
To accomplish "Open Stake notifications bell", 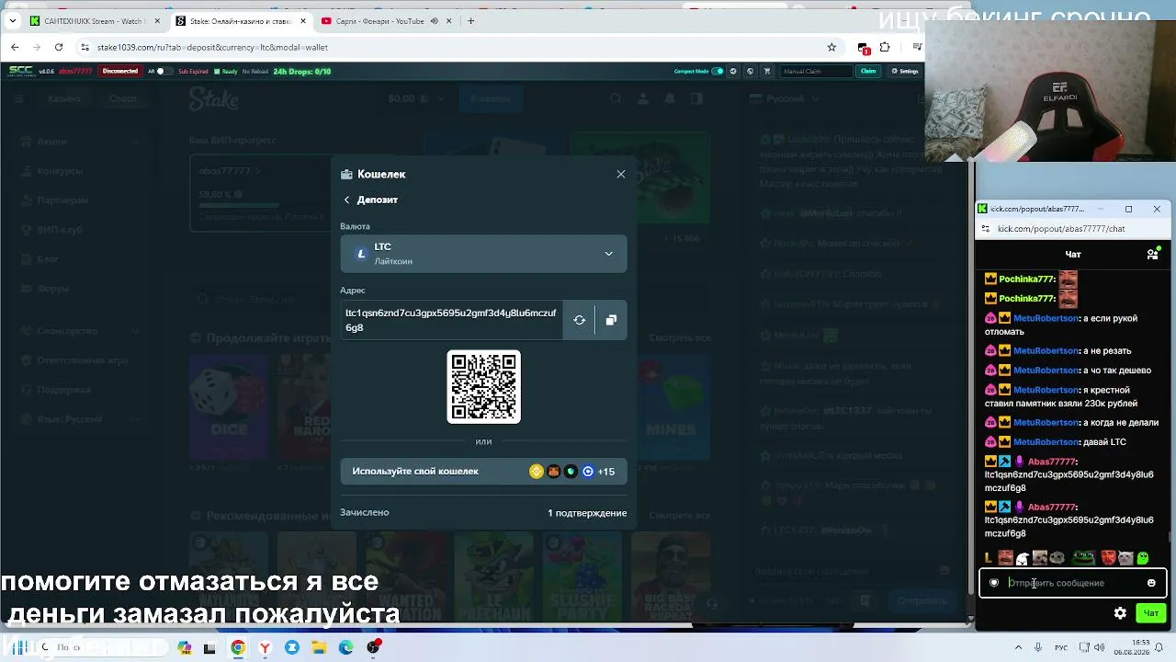I will pyautogui.click(x=671, y=98).
